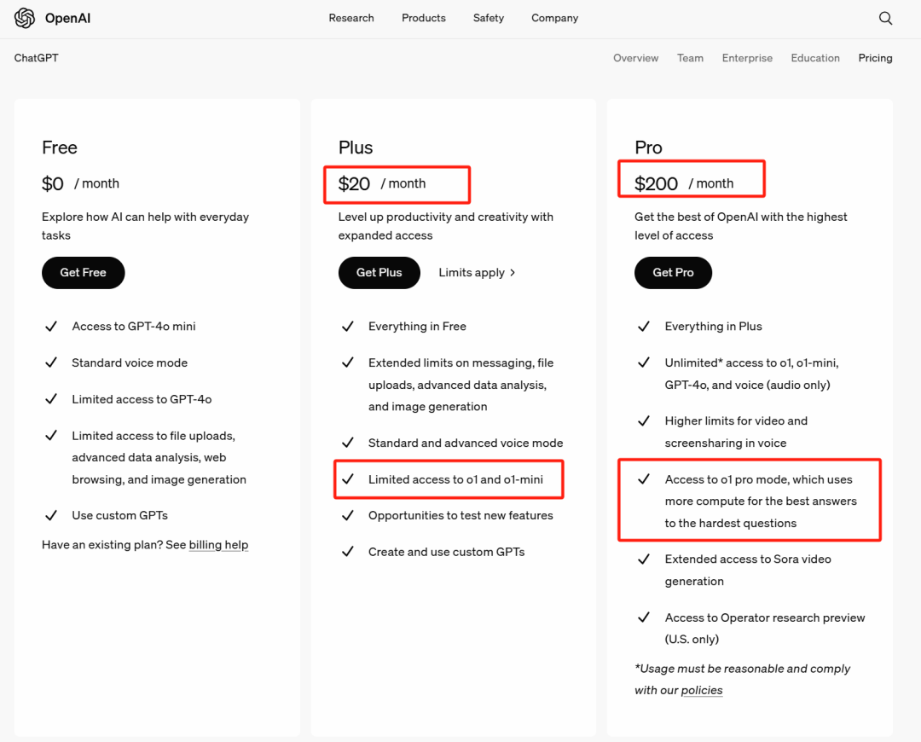This screenshot has height=742, width=921.
Task: Open the billing help link
Action: click(218, 544)
